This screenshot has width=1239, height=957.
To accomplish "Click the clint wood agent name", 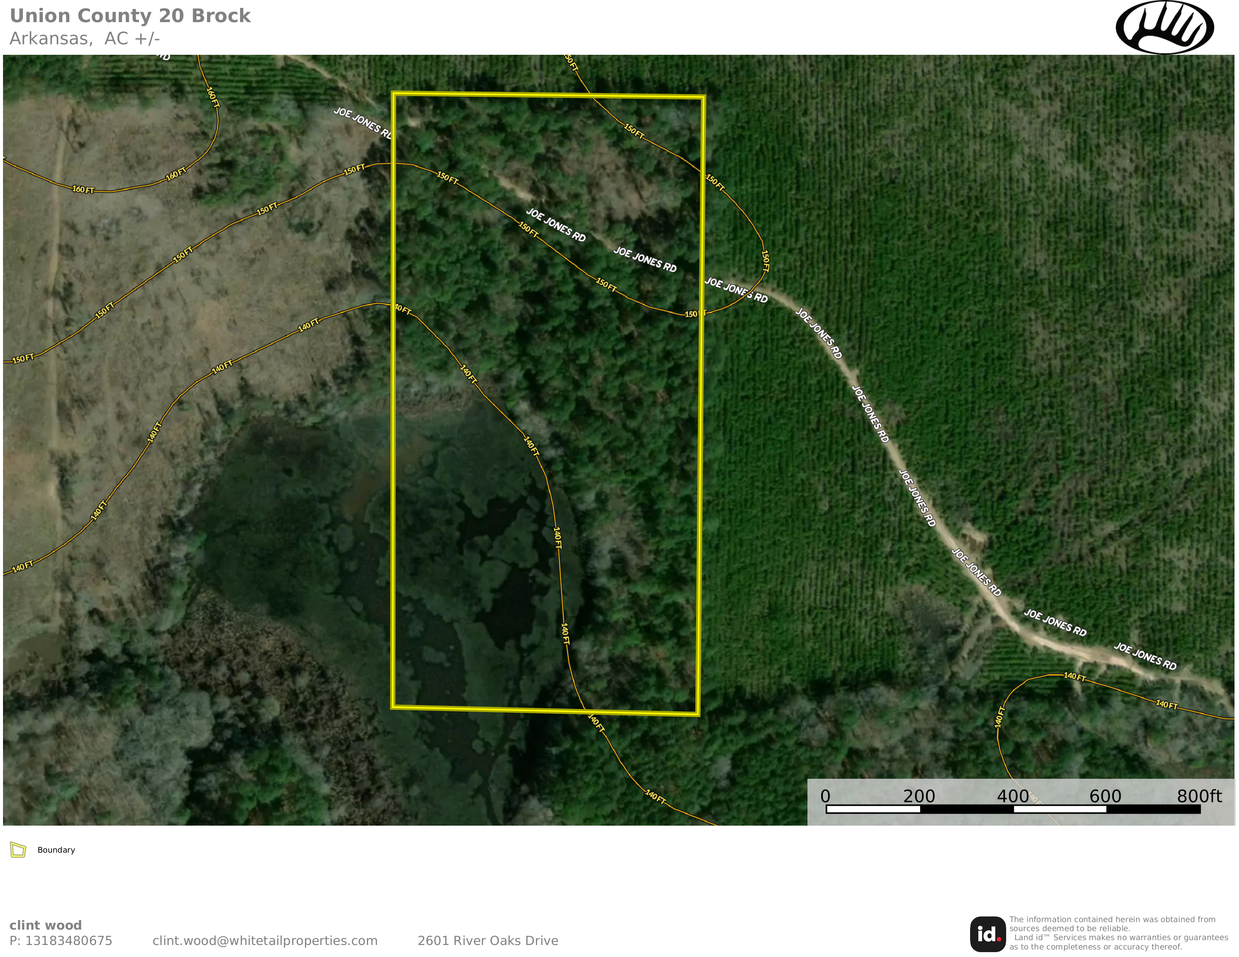I will click(45, 925).
